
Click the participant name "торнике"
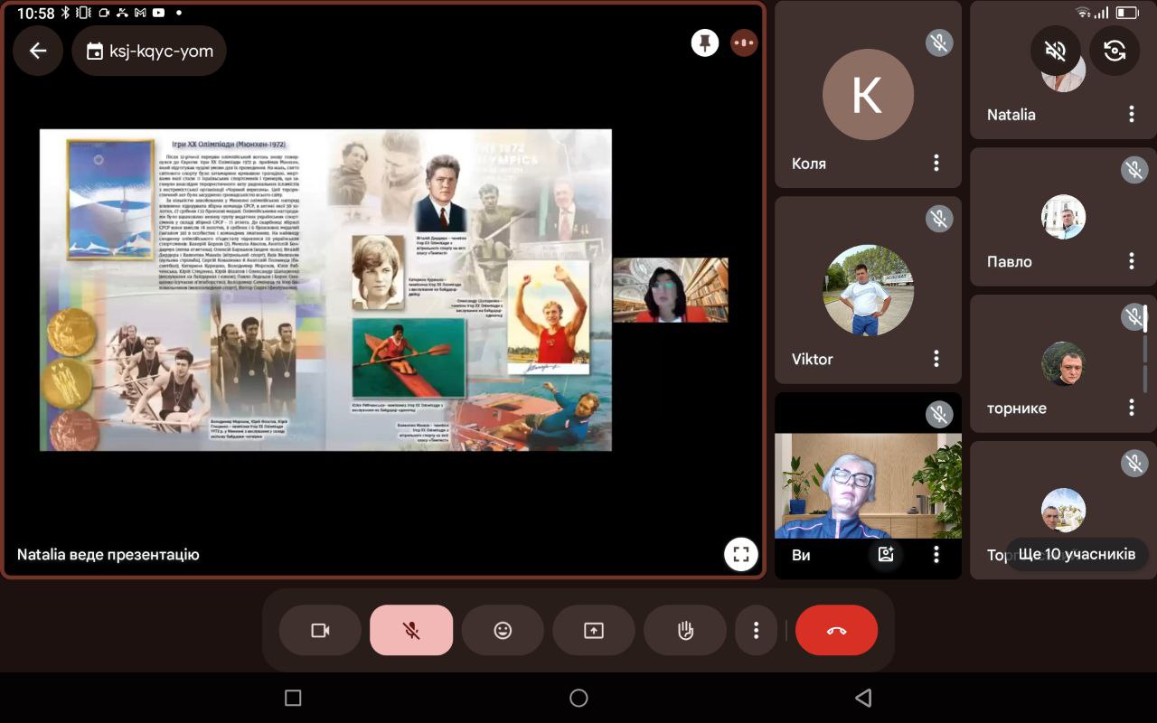(1017, 408)
